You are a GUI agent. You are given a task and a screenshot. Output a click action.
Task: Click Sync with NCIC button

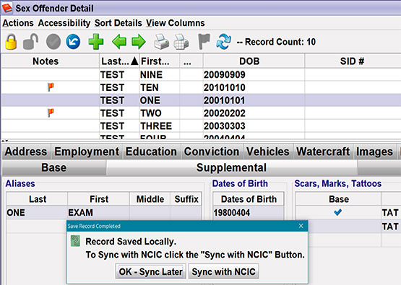tap(223, 271)
